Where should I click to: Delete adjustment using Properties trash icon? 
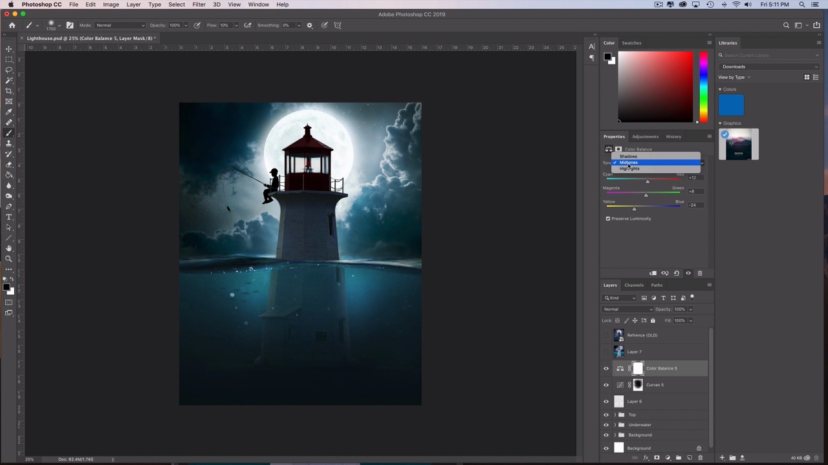pyautogui.click(x=699, y=273)
